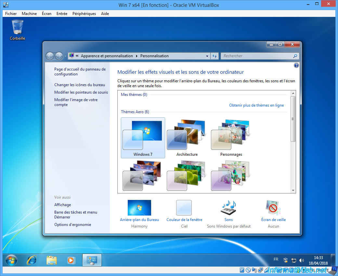Launch Internet Explorer from taskbar
This screenshot has width=338, height=276.
[32, 260]
